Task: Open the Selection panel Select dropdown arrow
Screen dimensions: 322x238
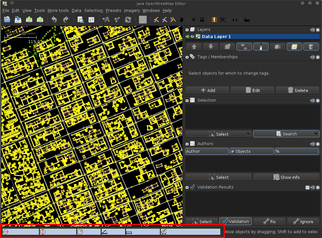Action: point(248,134)
